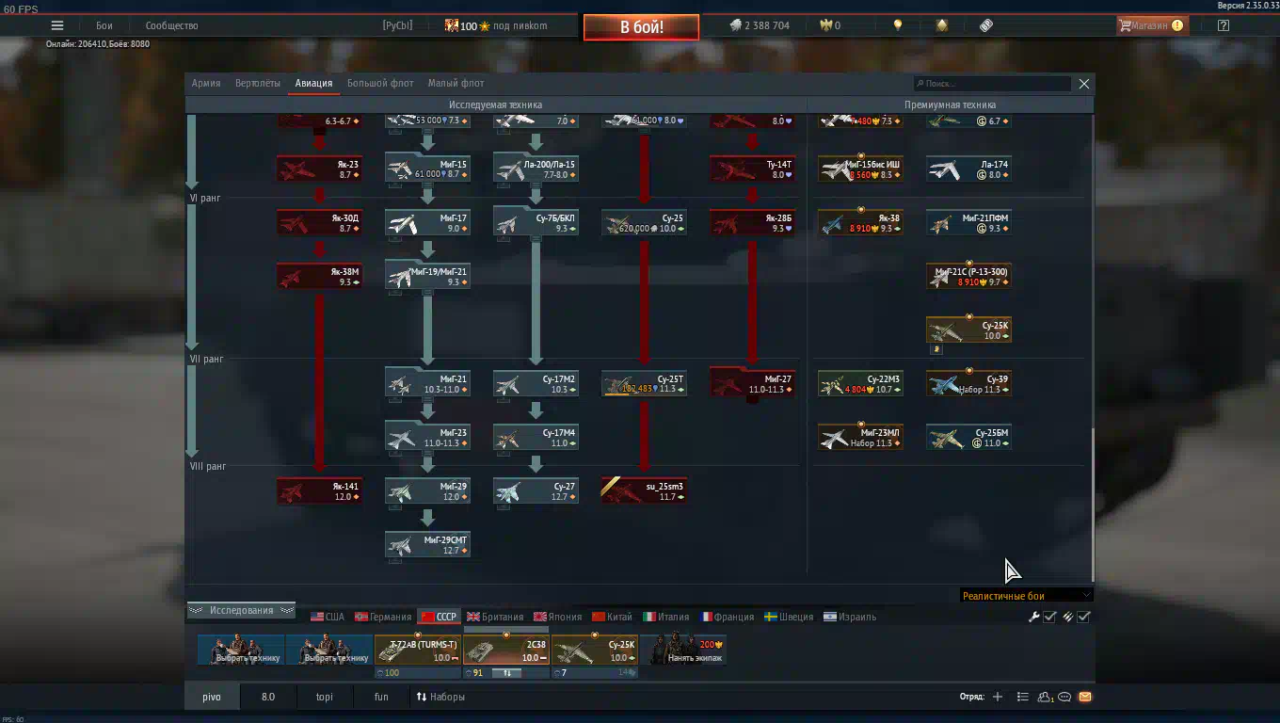Open the Бои top menu
The width and height of the screenshot is (1280, 723).
tap(104, 25)
